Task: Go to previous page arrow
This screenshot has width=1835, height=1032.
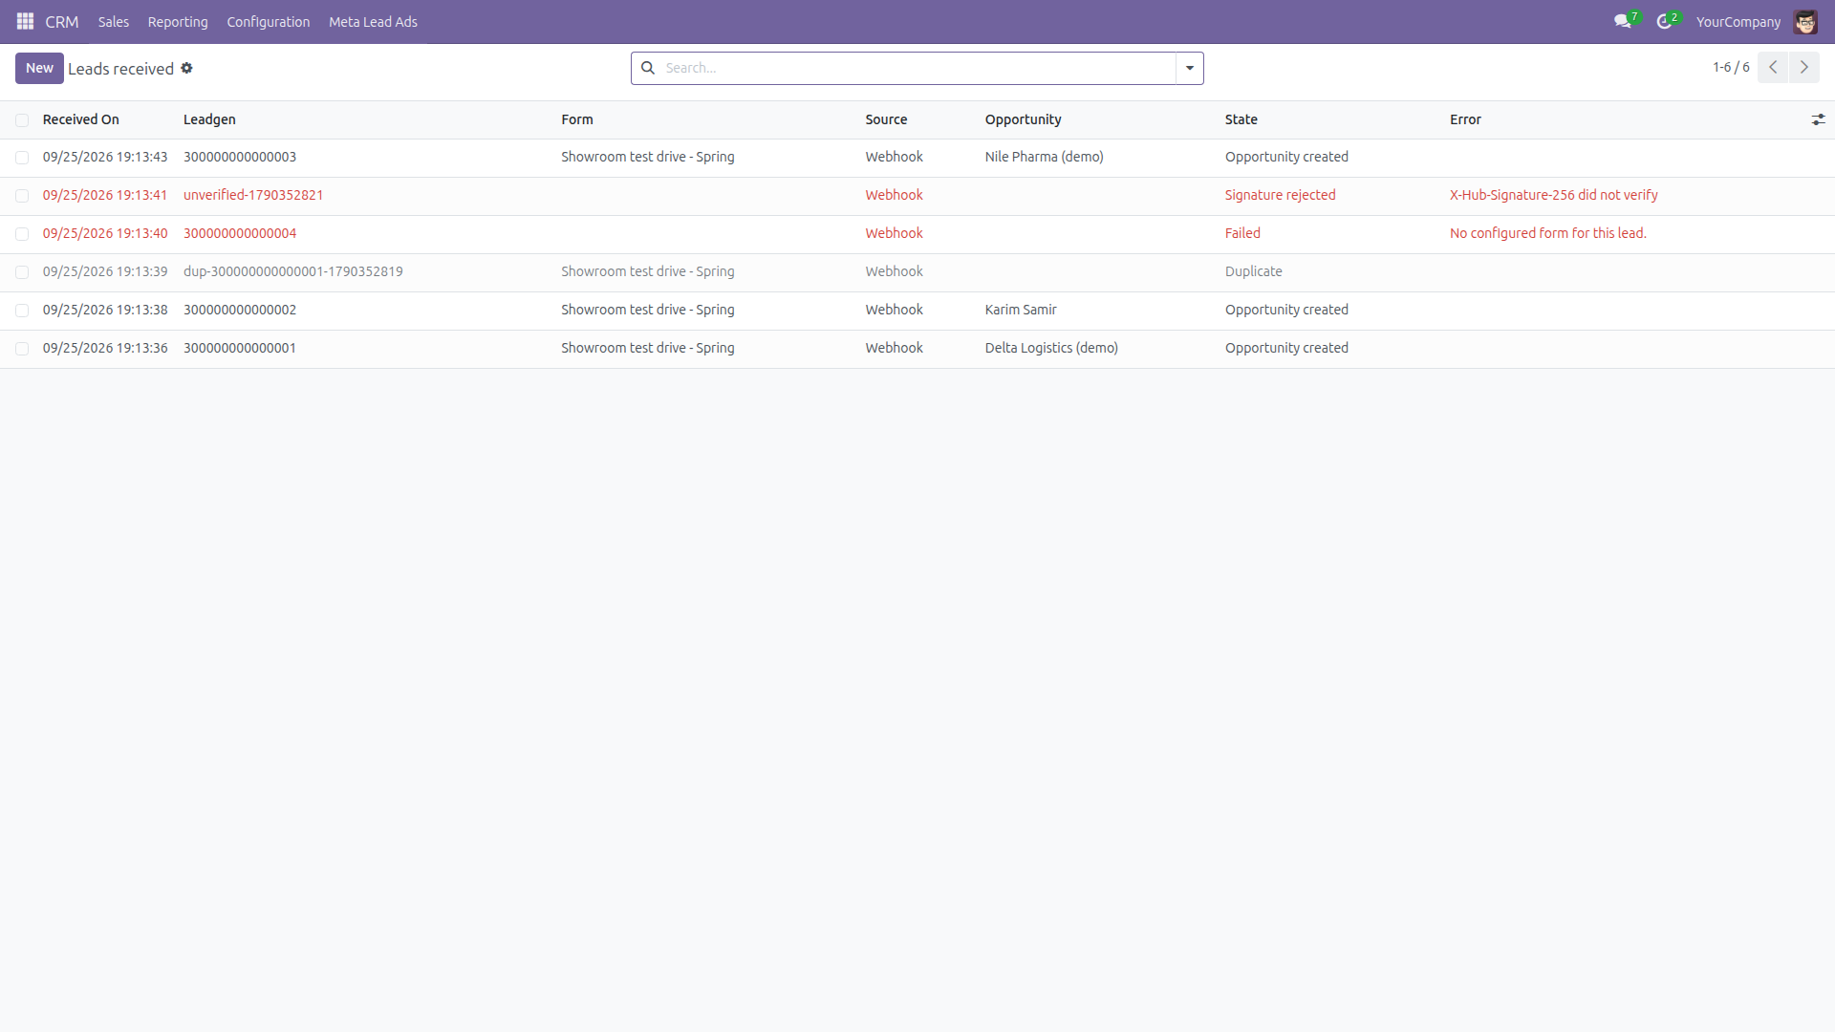Action: 1773,68
